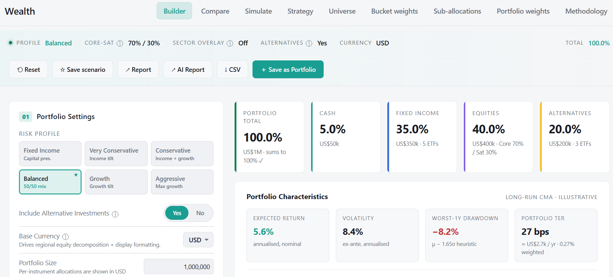Click the 01 step badge
The width and height of the screenshot is (613, 277).
click(x=26, y=117)
